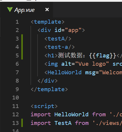Click the h1 tag on line 5
Screen dimensions: 122x132
51,56
